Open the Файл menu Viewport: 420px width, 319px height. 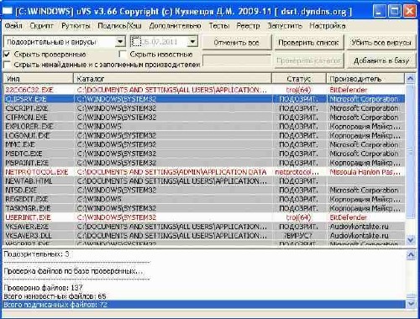(13, 26)
